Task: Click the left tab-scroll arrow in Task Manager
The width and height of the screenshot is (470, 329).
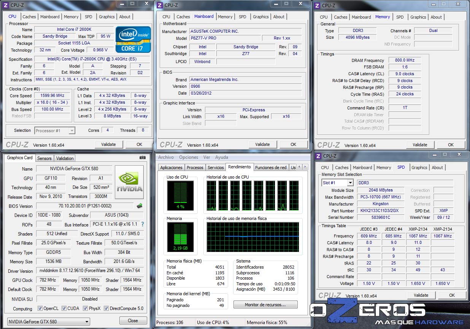Action: click(299, 167)
